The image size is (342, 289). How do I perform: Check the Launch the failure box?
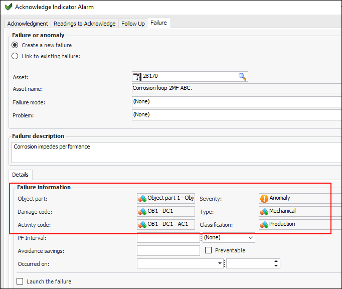pos(20,281)
